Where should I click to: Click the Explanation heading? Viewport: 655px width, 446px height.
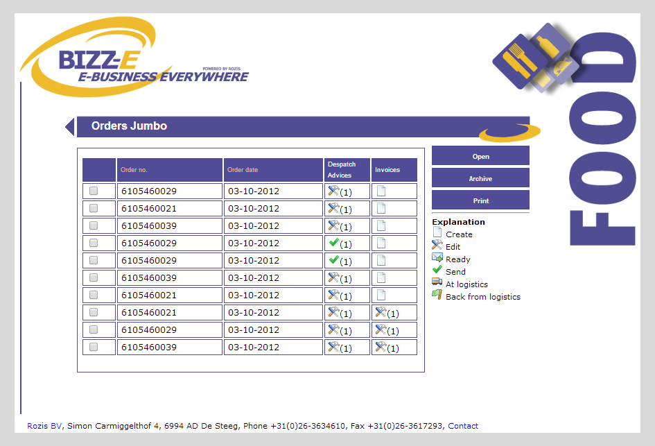458,222
